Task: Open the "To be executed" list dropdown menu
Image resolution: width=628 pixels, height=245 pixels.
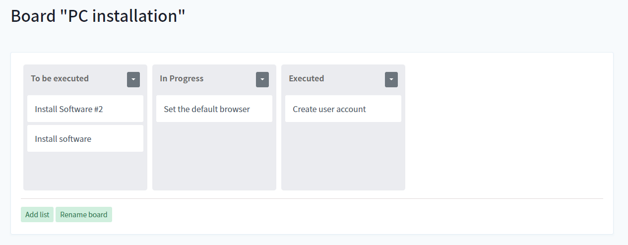Action: click(133, 79)
